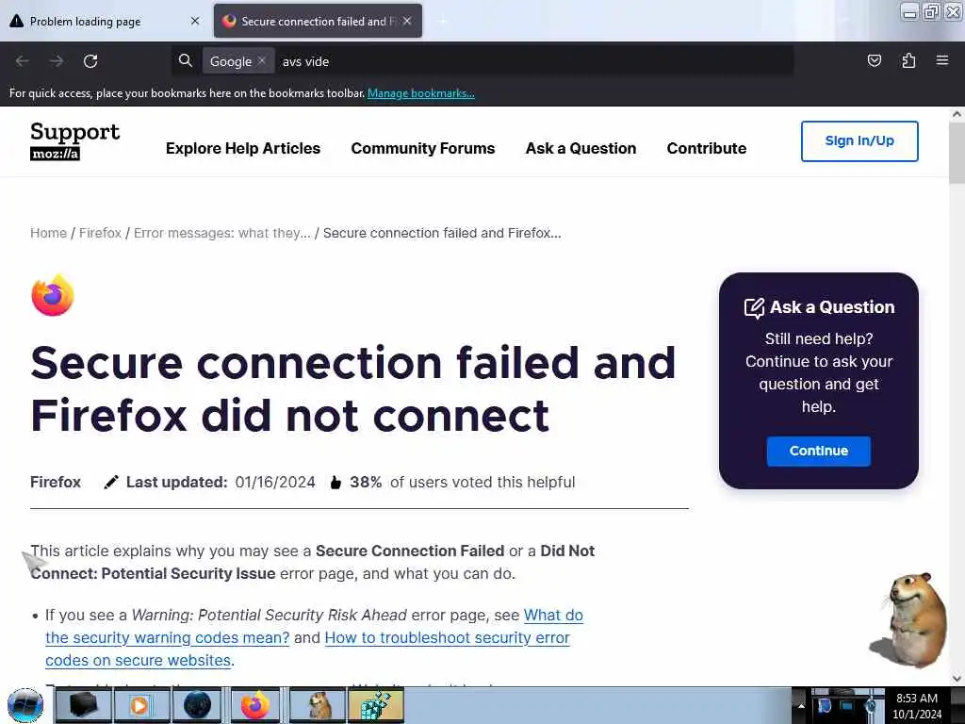Show hidden system tray icons
Image resolution: width=965 pixels, height=724 pixels.
(x=801, y=705)
